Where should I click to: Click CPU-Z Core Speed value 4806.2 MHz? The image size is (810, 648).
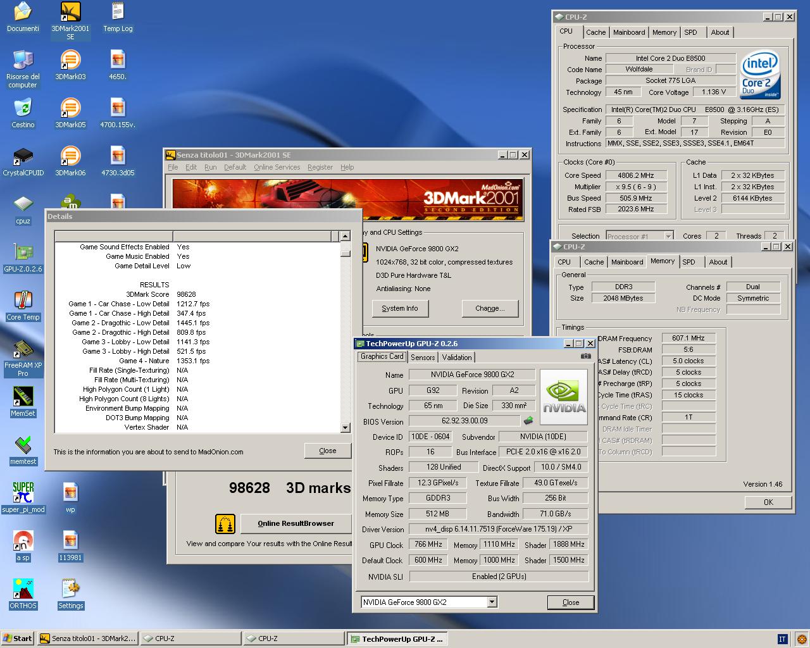coord(637,175)
